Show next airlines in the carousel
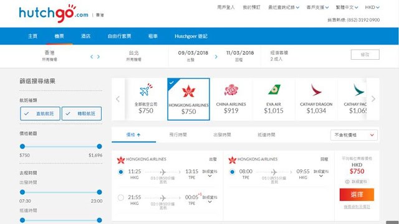The width and height of the screenshot is (399, 224). pyautogui.click(x=373, y=99)
